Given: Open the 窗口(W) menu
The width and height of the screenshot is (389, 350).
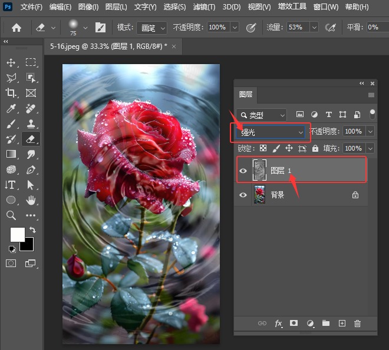Looking at the screenshot, I should coord(326,6).
